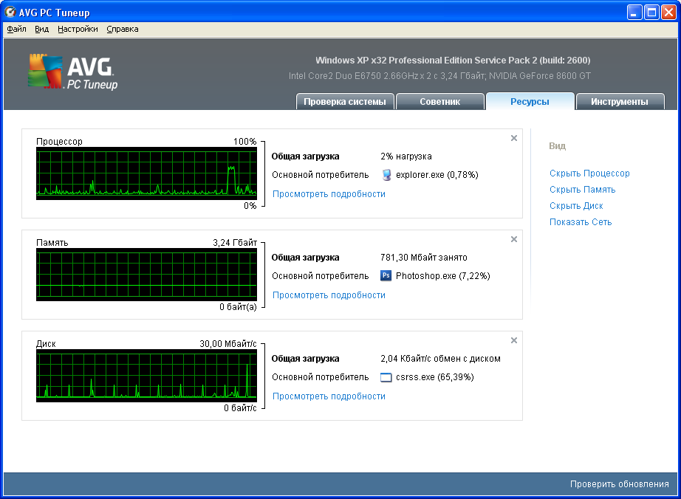Viewport: 681px width, 499px height.
Task: Click the AVG PC Tuneup logo
Action: coord(73,72)
